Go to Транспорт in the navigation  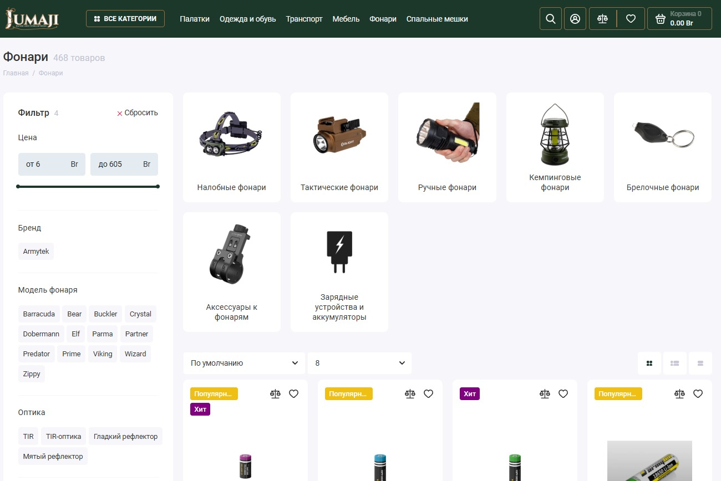304,19
